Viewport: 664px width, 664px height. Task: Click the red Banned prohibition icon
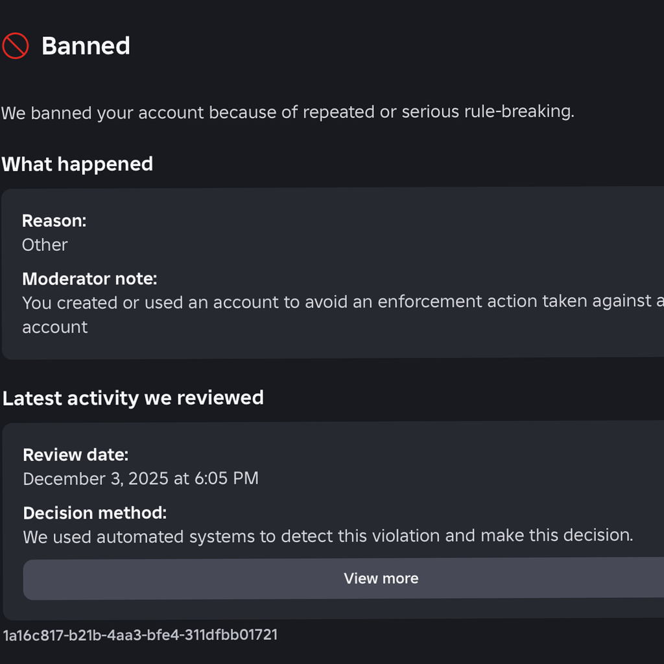(16, 45)
